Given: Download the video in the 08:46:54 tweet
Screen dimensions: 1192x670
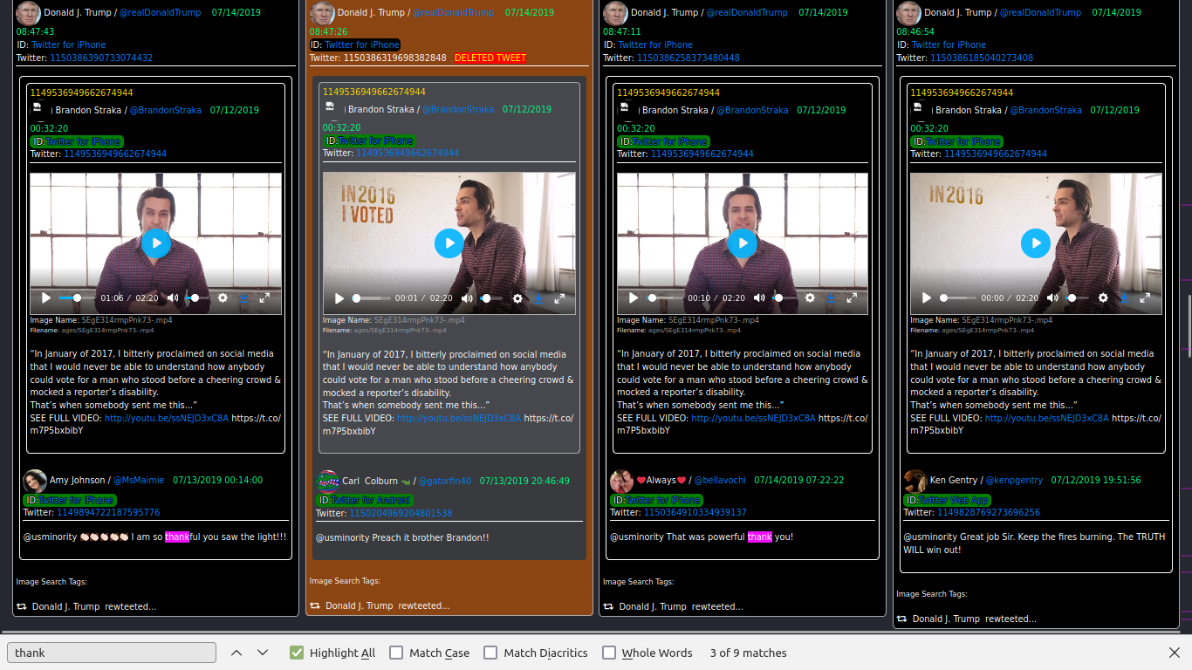Looking at the screenshot, I should click(x=1124, y=297).
